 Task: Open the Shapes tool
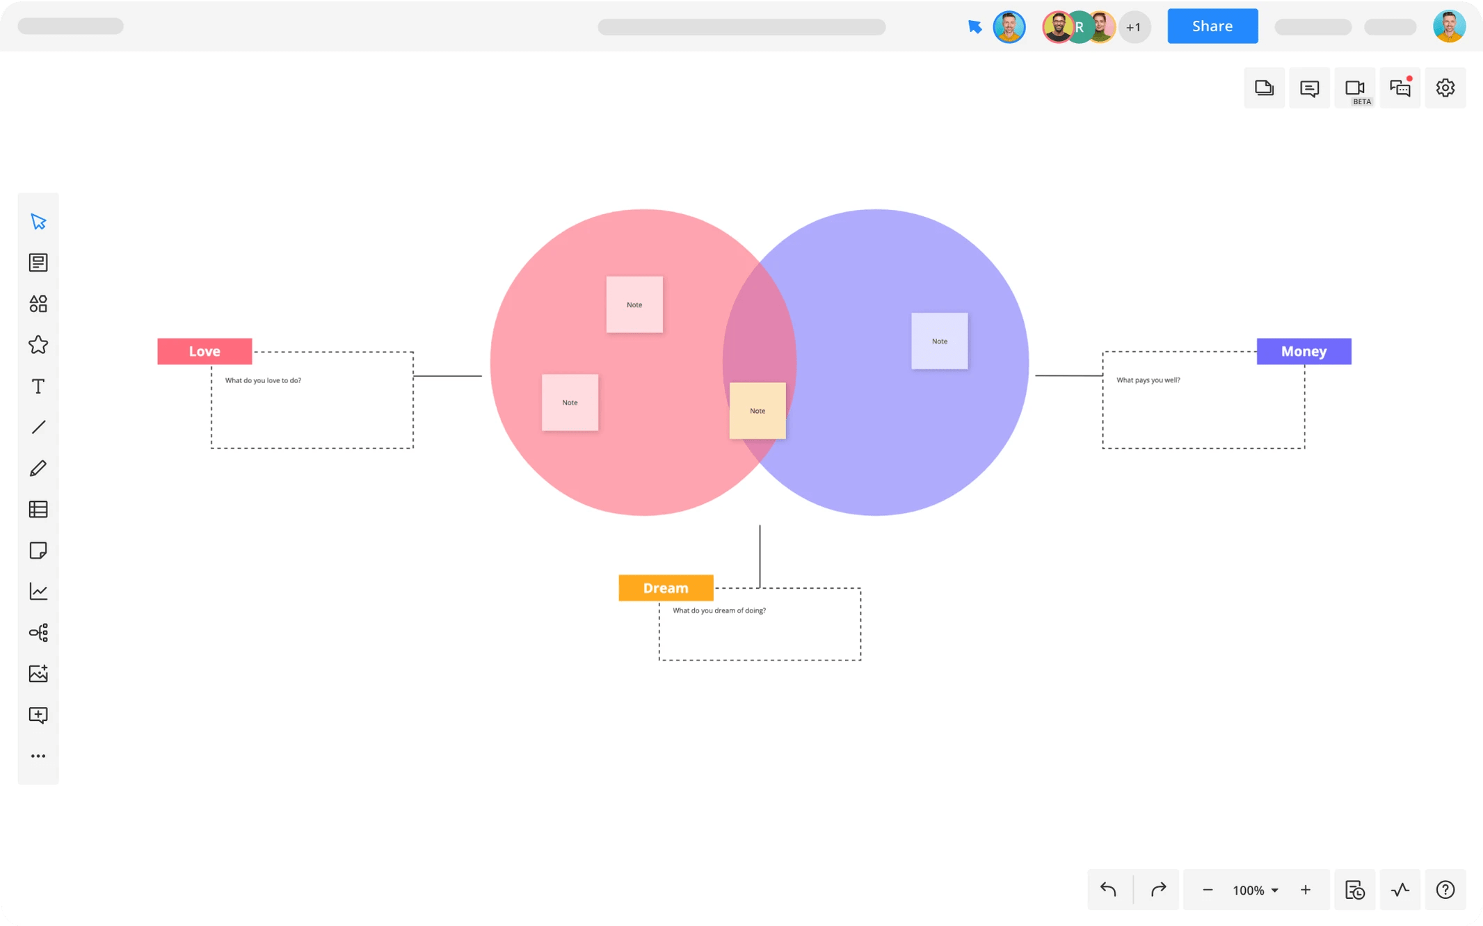pyautogui.click(x=38, y=303)
